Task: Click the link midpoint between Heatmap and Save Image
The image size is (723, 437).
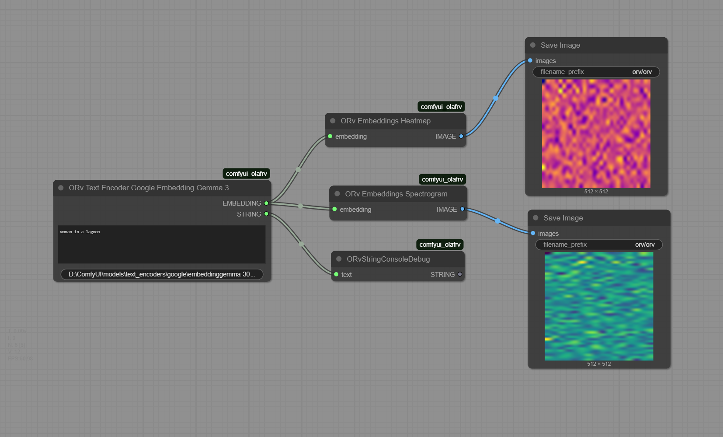Action: pos(495,98)
